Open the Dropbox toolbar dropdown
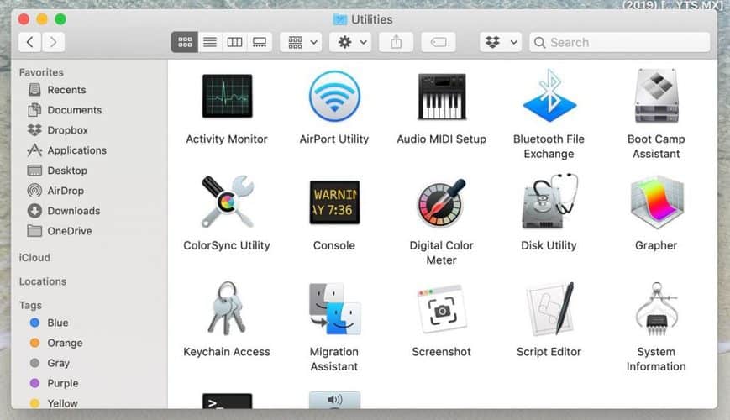 501,42
